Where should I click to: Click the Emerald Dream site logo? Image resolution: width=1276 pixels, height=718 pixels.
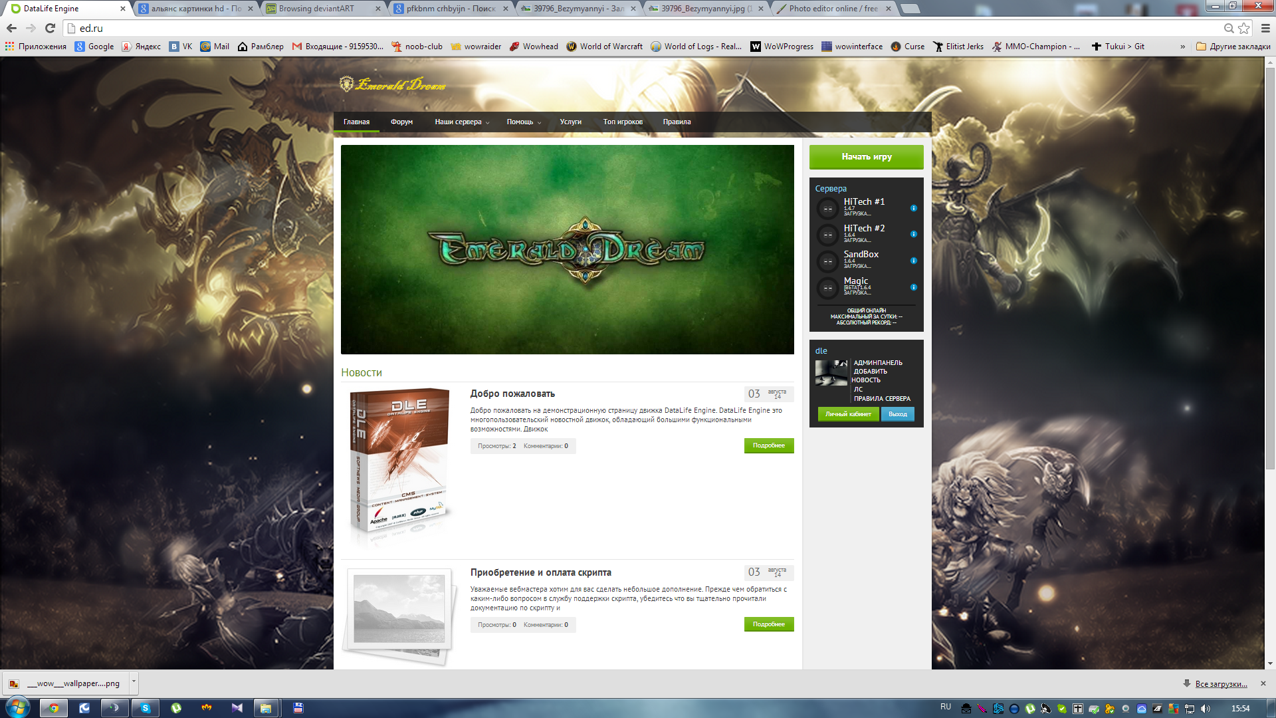tap(393, 84)
